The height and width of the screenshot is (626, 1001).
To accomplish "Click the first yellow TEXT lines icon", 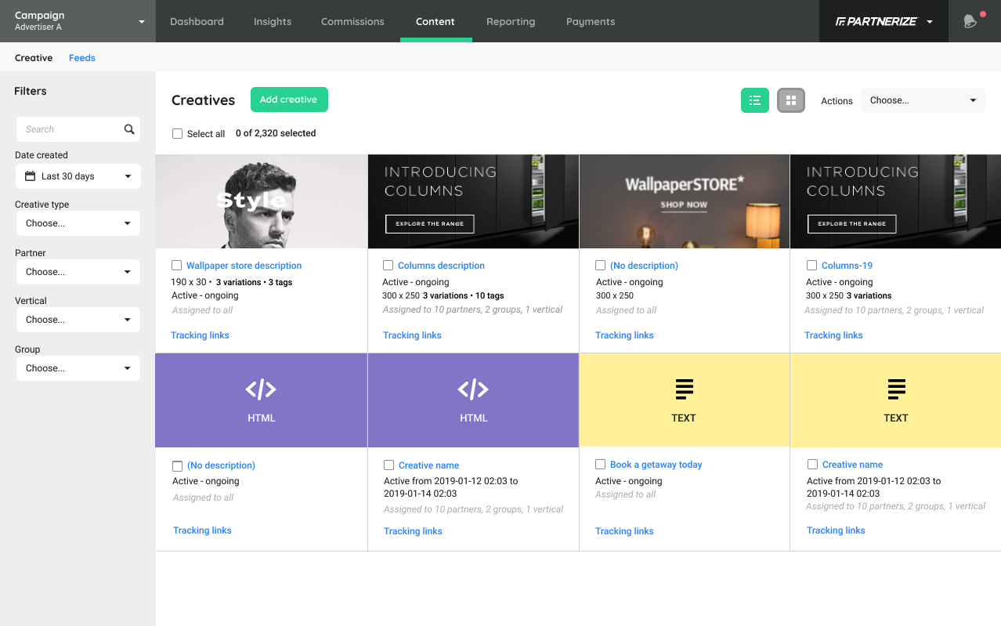I will (x=684, y=389).
